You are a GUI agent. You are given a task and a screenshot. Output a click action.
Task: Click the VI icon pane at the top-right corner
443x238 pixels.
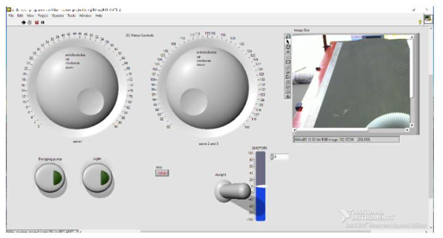tap(428, 19)
